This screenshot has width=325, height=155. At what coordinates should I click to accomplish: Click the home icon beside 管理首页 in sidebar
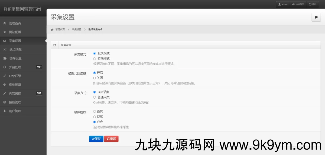pyautogui.click(x=5, y=23)
